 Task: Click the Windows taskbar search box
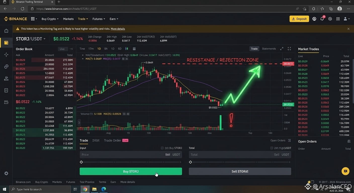pyautogui.click(x=40, y=189)
